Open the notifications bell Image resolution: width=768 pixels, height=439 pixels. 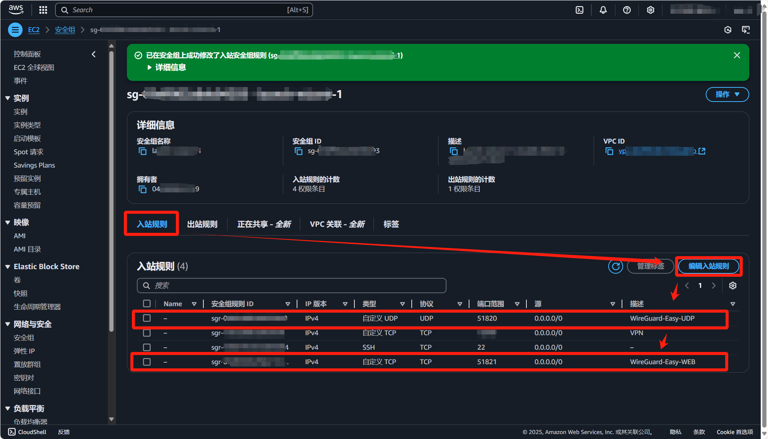tap(603, 10)
